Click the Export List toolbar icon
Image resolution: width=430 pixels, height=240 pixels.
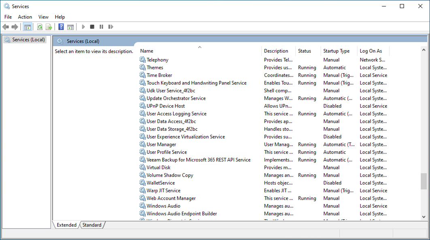point(49,27)
